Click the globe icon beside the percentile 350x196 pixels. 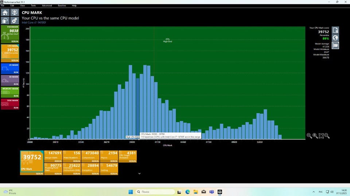tap(335, 38)
